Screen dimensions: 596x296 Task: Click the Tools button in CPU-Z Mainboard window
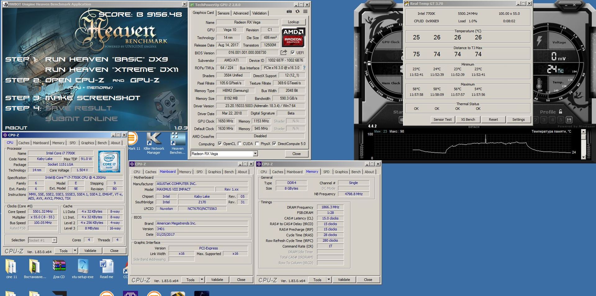191,280
